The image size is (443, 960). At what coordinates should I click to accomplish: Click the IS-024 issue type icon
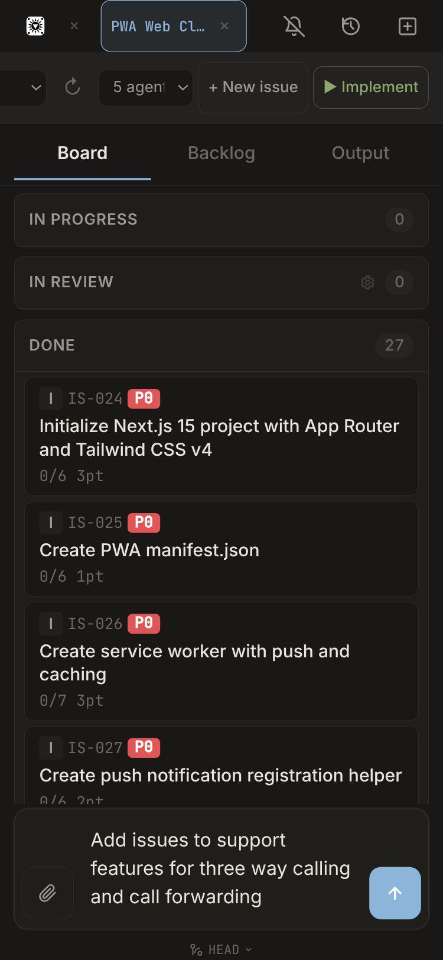pos(51,398)
